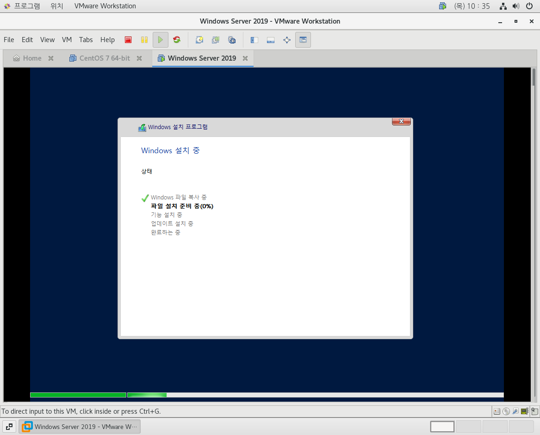Open VMware Workstation app menu in top panel

click(x=105, y=6)
